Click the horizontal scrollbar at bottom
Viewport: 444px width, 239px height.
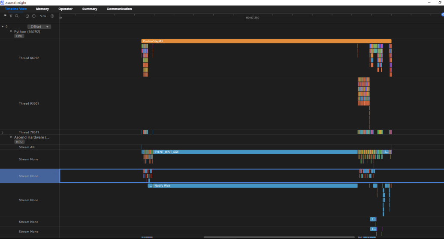point(279,237)
